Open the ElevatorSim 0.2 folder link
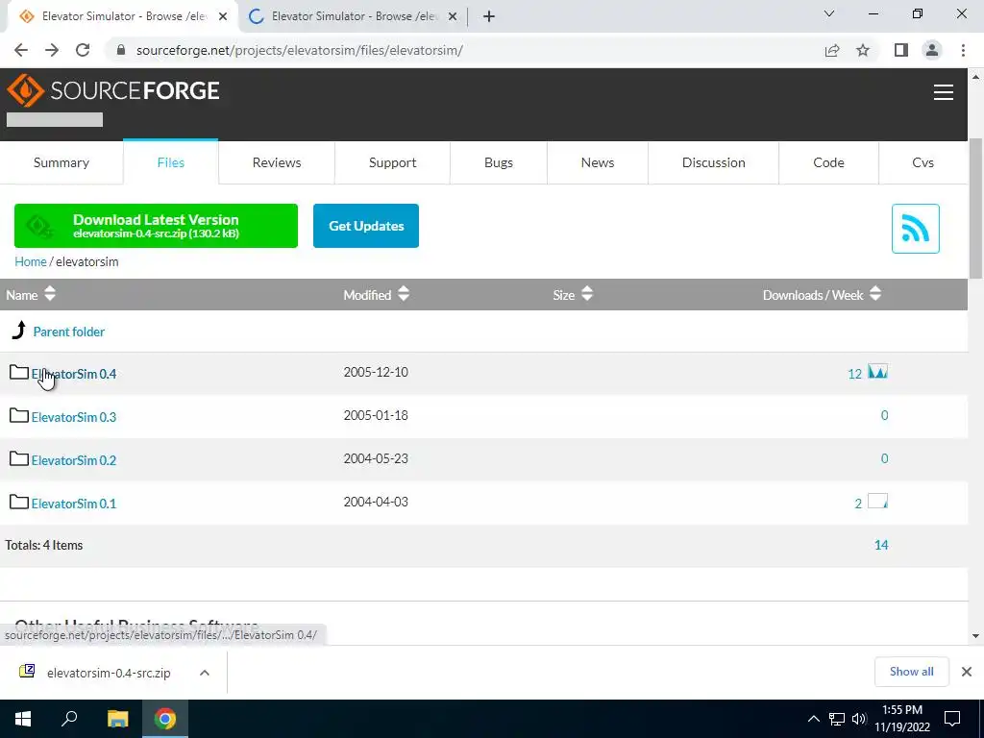Image resolution: width=984 pixels, height=738 pixels. pyautogui.click(x=74, y=460)
